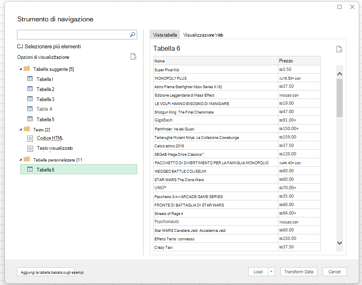The width and height of the screenshot is (362, 285).
Task: Click the ₪159.00 price cell
Action: pos(299,137)
